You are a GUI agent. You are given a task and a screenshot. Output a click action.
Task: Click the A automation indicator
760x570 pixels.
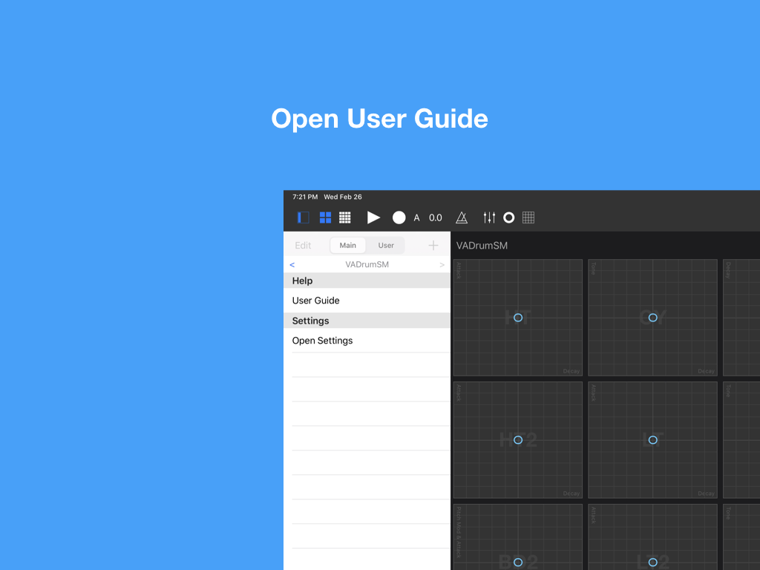point(416,217)
